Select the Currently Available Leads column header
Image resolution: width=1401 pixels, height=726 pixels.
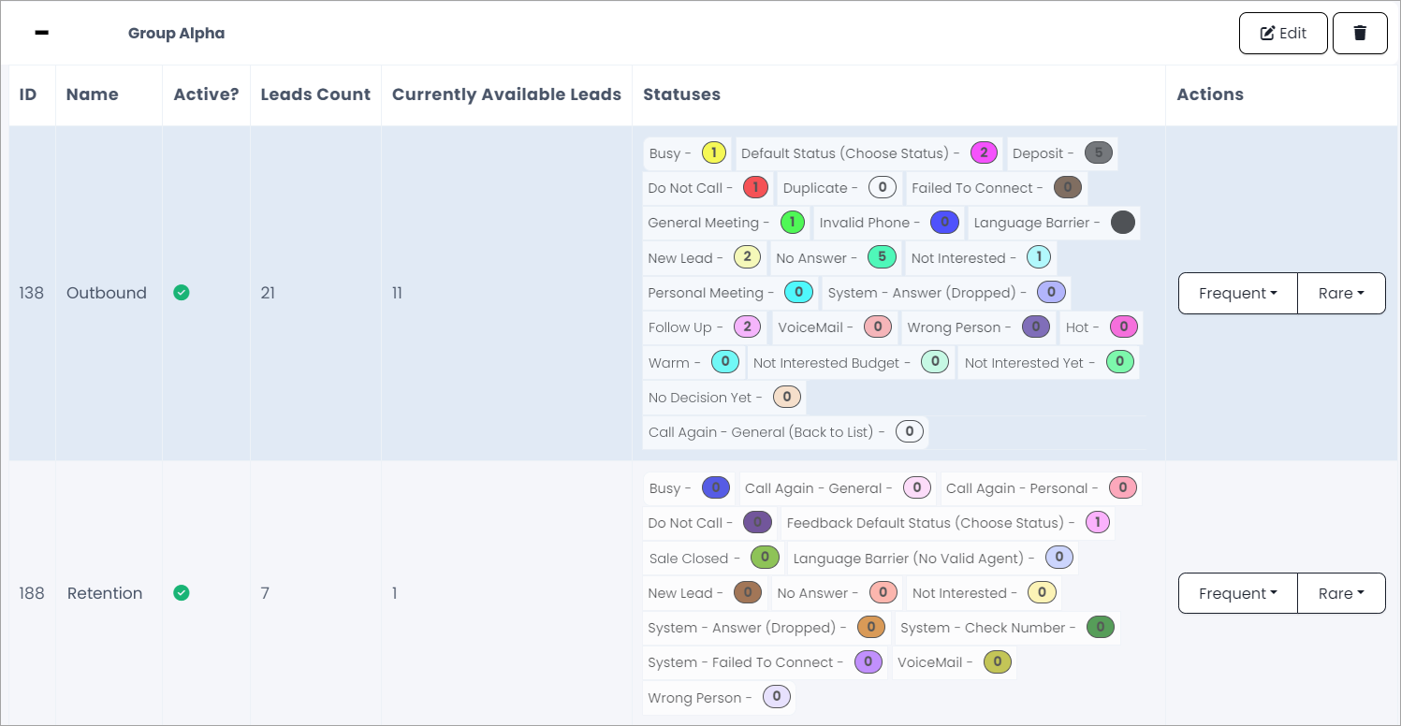[506, 94]
